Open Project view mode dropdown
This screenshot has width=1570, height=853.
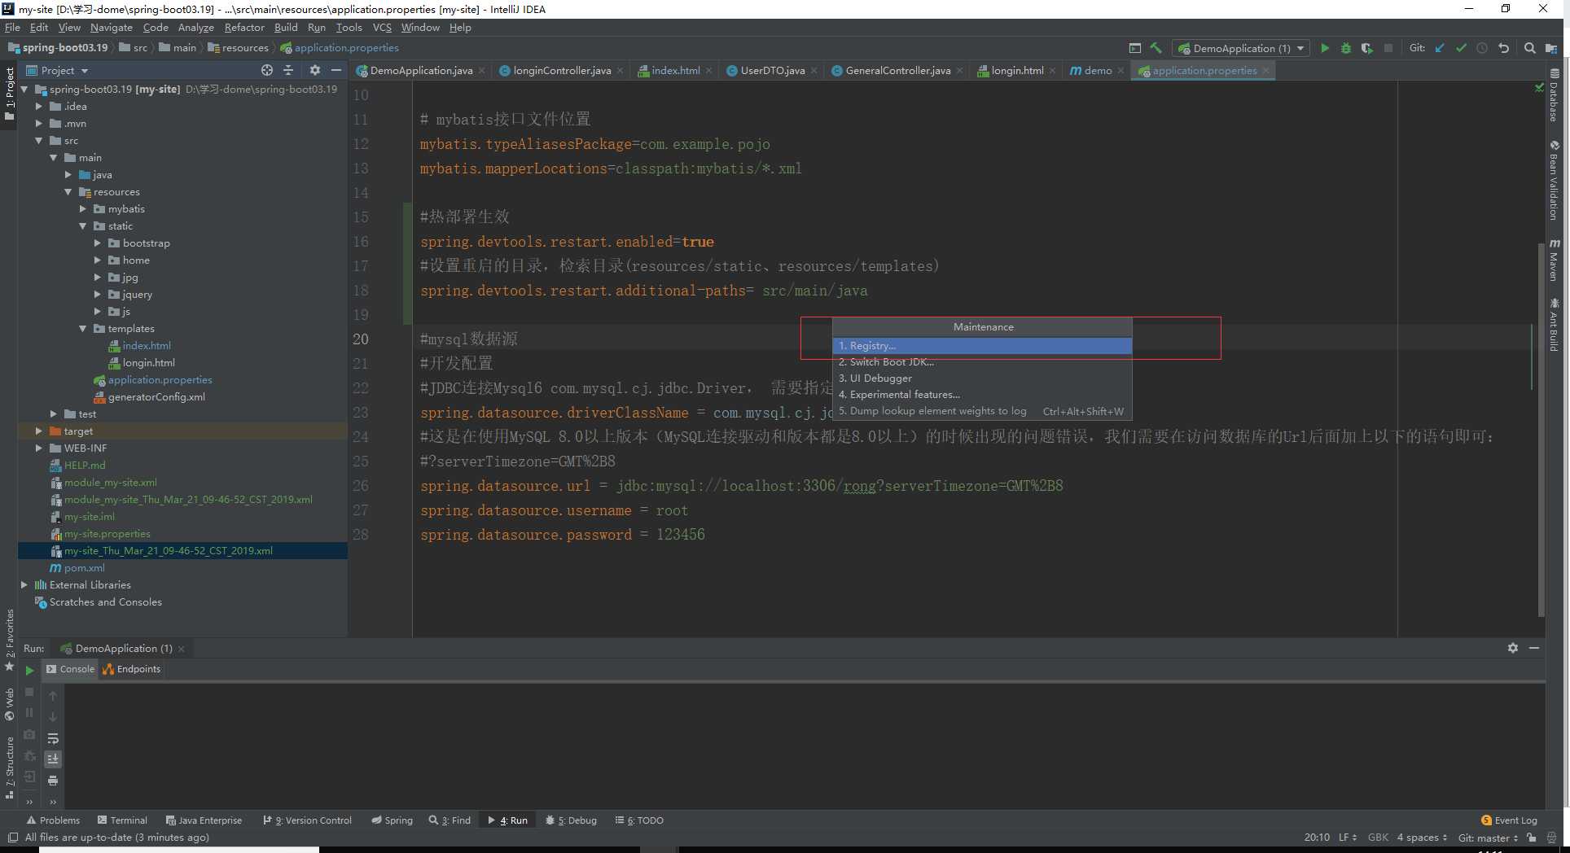(57, 70)
